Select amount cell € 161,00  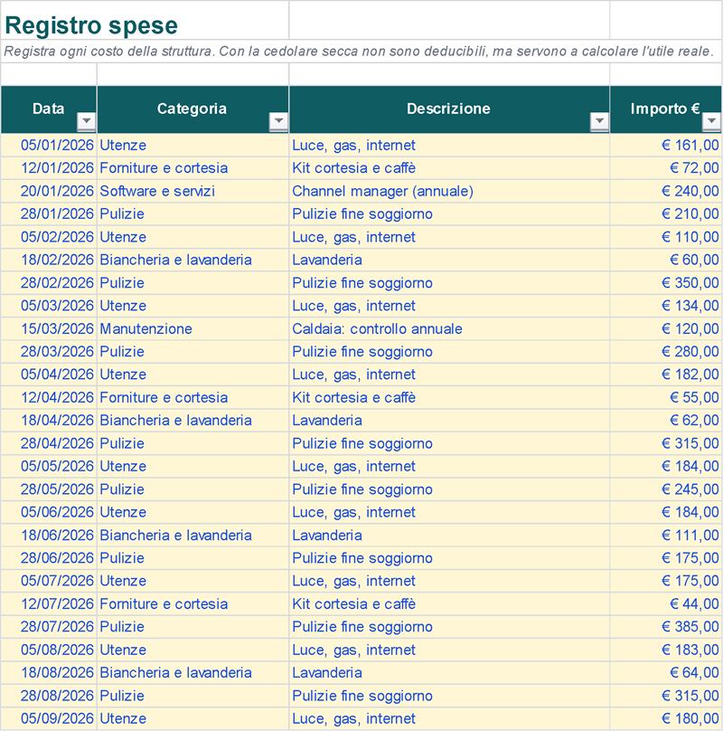(x=666, y=145)
